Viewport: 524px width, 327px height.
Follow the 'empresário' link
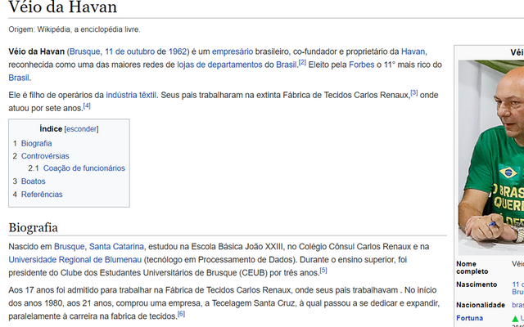pyautogui.click(x=233, y=52)
